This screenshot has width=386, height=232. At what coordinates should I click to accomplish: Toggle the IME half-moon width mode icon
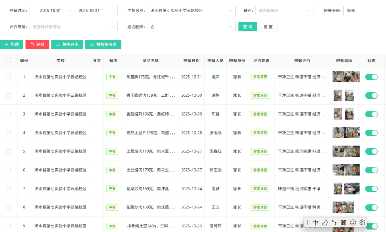325,222
